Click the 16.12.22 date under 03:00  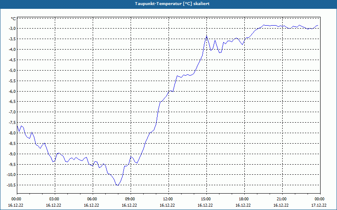coord(53,205)
